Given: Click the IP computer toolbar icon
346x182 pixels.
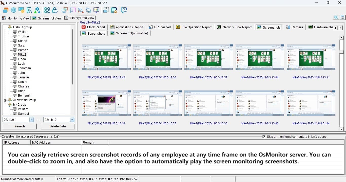Looking at the screenshot, I should [x=106, y=10].
